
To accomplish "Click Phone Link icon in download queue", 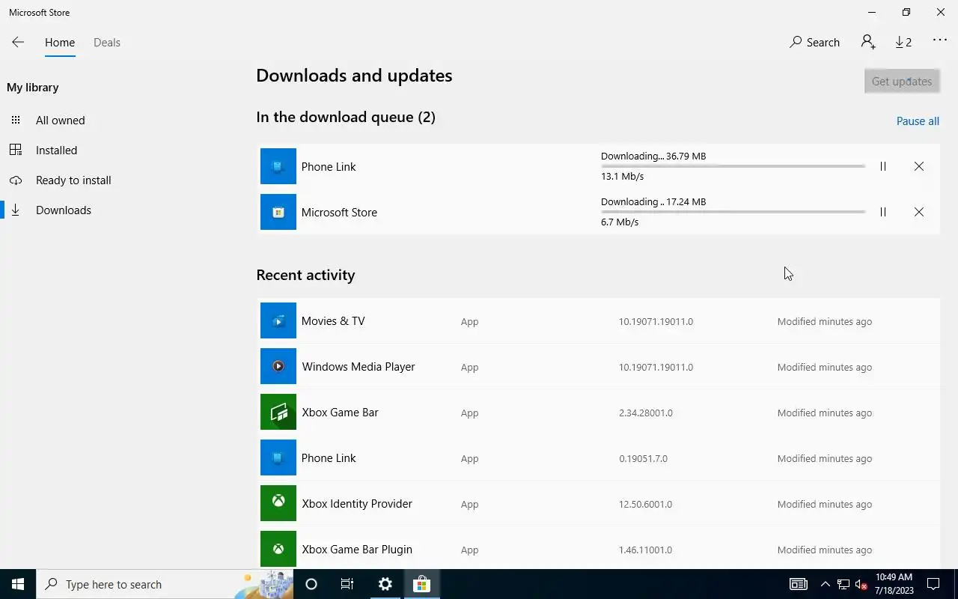I will 278,166.
